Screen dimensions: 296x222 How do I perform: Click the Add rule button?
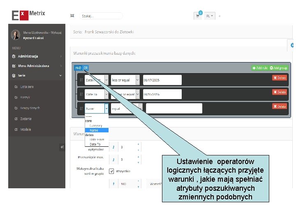260,68
